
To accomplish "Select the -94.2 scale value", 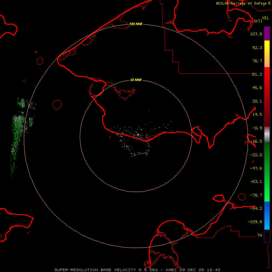I will 256,208.
